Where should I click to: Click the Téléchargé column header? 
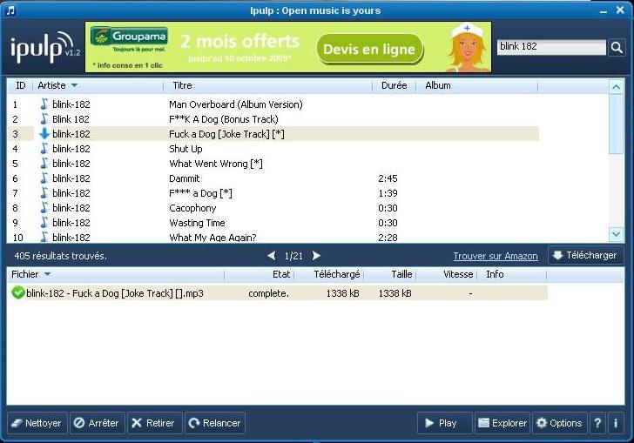(329, 274)
